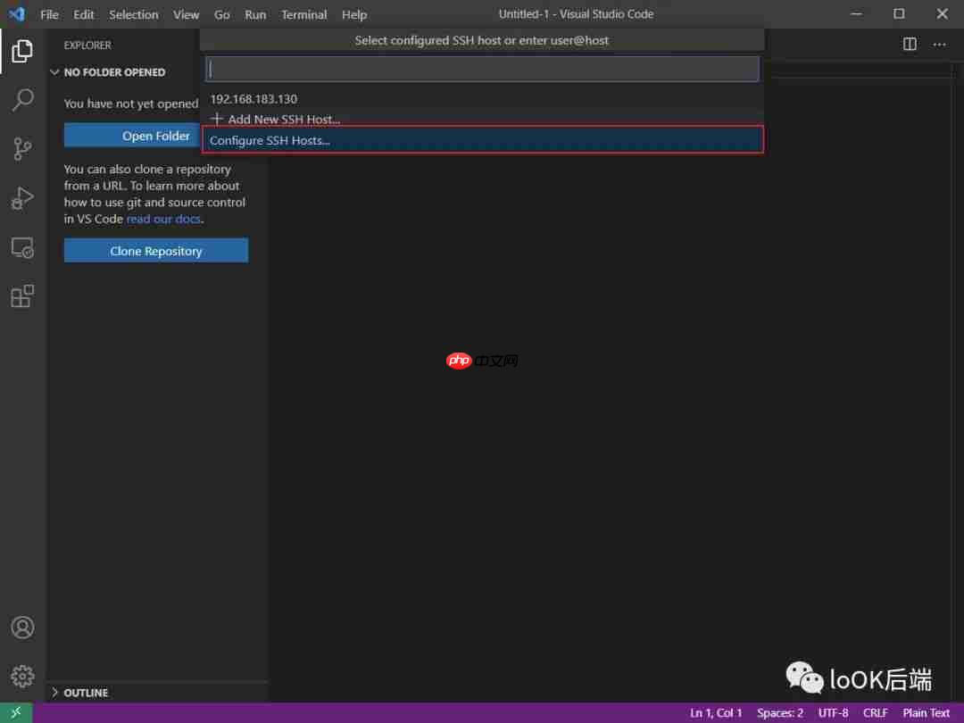Open the Terminal menu
The width and height of the screenshot is (964, 723).
303,14
